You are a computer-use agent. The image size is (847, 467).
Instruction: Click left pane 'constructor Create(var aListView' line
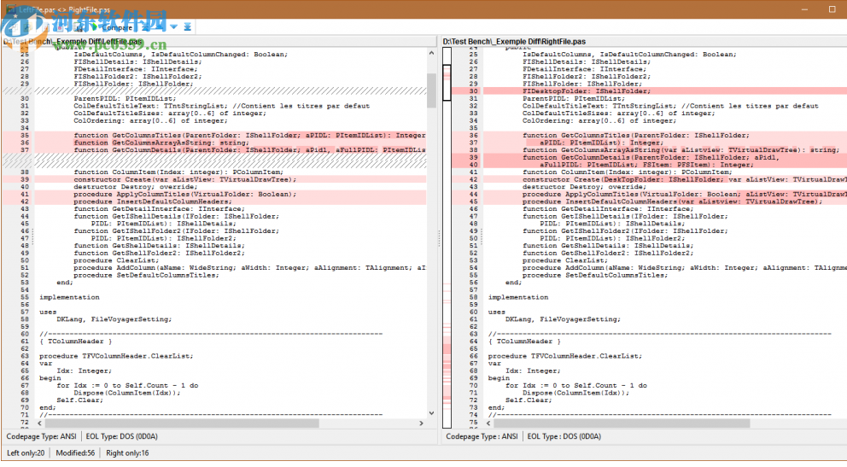tap(184, 180)
